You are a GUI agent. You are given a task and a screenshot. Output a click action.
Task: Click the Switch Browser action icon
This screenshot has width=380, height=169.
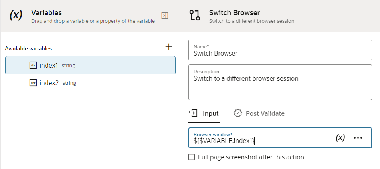click(195, 16)
